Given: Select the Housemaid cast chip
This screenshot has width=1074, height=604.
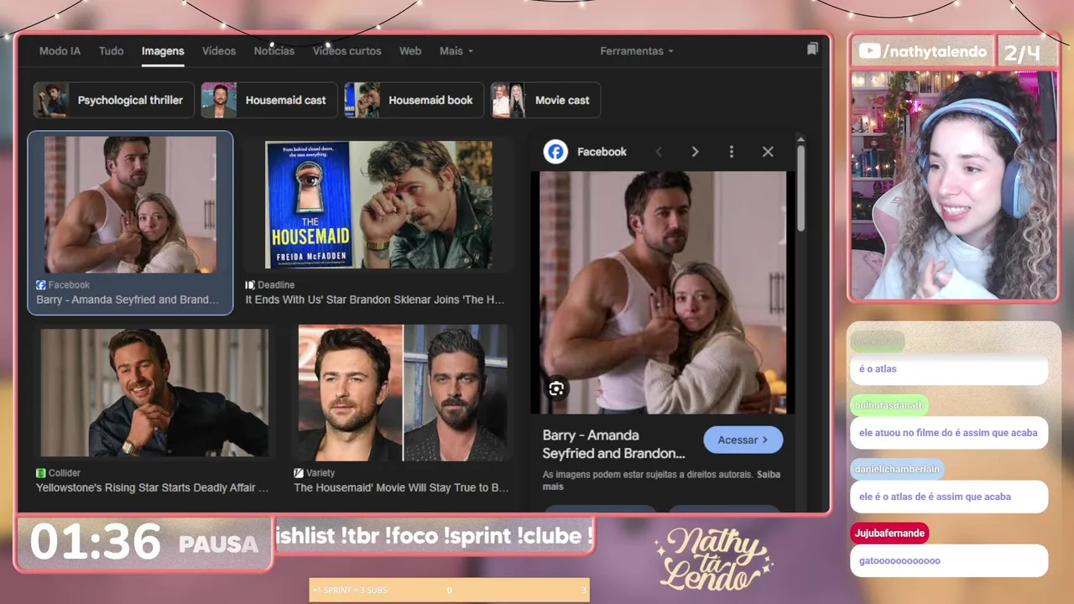Looking at the screenshot, I should pos(269,100).
